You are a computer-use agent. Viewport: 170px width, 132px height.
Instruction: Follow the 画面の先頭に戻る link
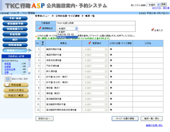(x=154, y=125)
